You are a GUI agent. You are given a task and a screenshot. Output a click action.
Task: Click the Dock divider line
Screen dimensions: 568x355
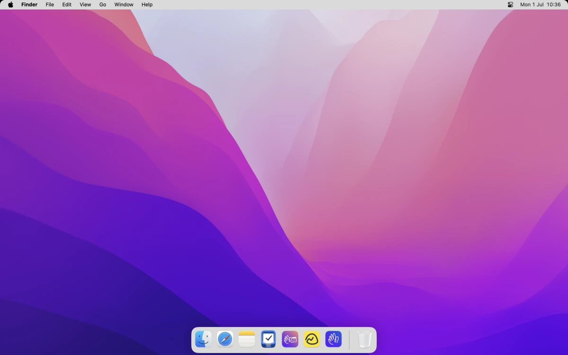pos(349,339)
